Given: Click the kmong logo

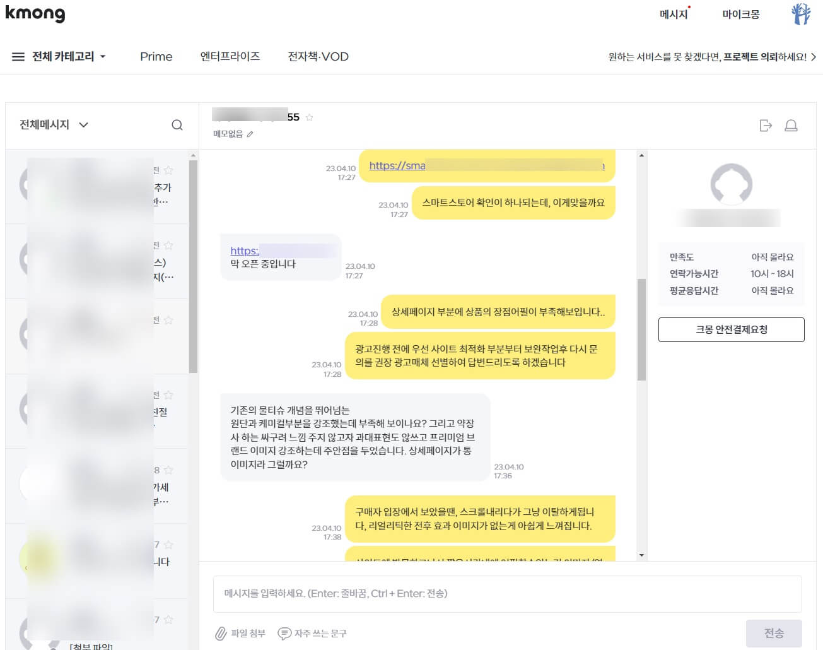Looking at the screenshot, I should point(35,14).
